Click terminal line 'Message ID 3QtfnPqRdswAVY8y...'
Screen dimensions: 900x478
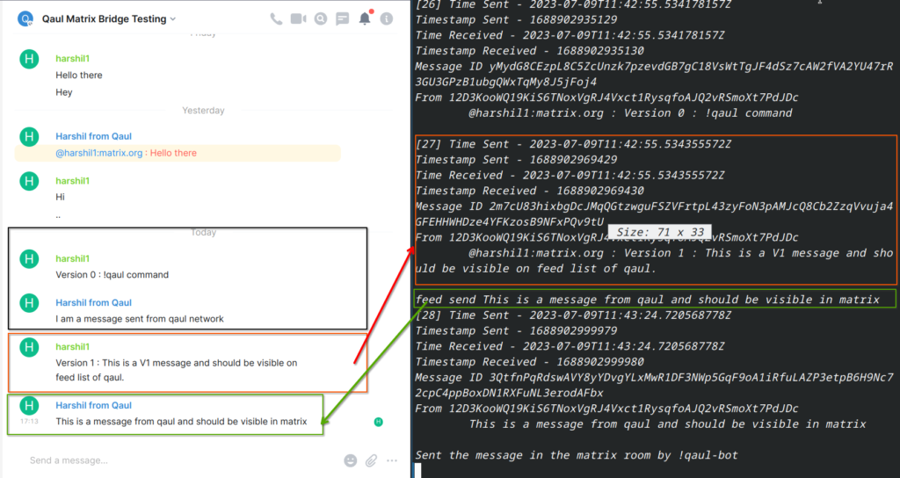point(654,385)
